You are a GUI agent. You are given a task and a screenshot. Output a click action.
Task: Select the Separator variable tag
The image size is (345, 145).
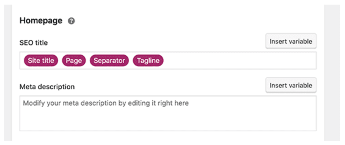[x=109, y=61]
